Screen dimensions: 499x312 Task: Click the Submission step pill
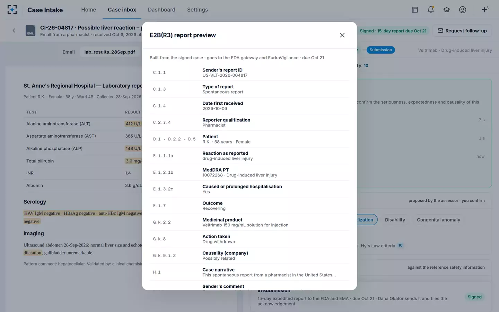[380, 50]
